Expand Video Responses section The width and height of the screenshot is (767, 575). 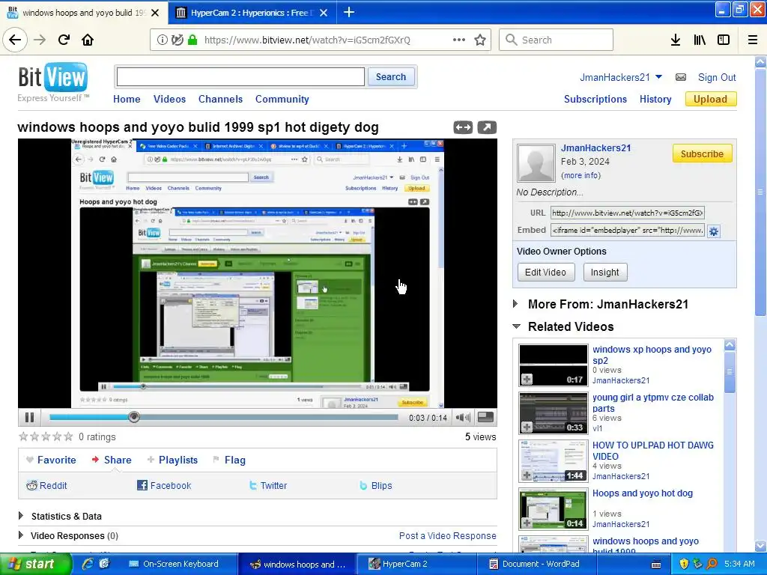[x=20, y=535]
